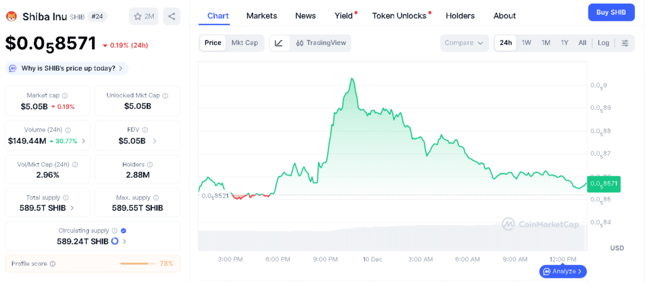Click the 2.88M holders value
The width and height of the screenshot is (645, 283).
click(137, 175)
